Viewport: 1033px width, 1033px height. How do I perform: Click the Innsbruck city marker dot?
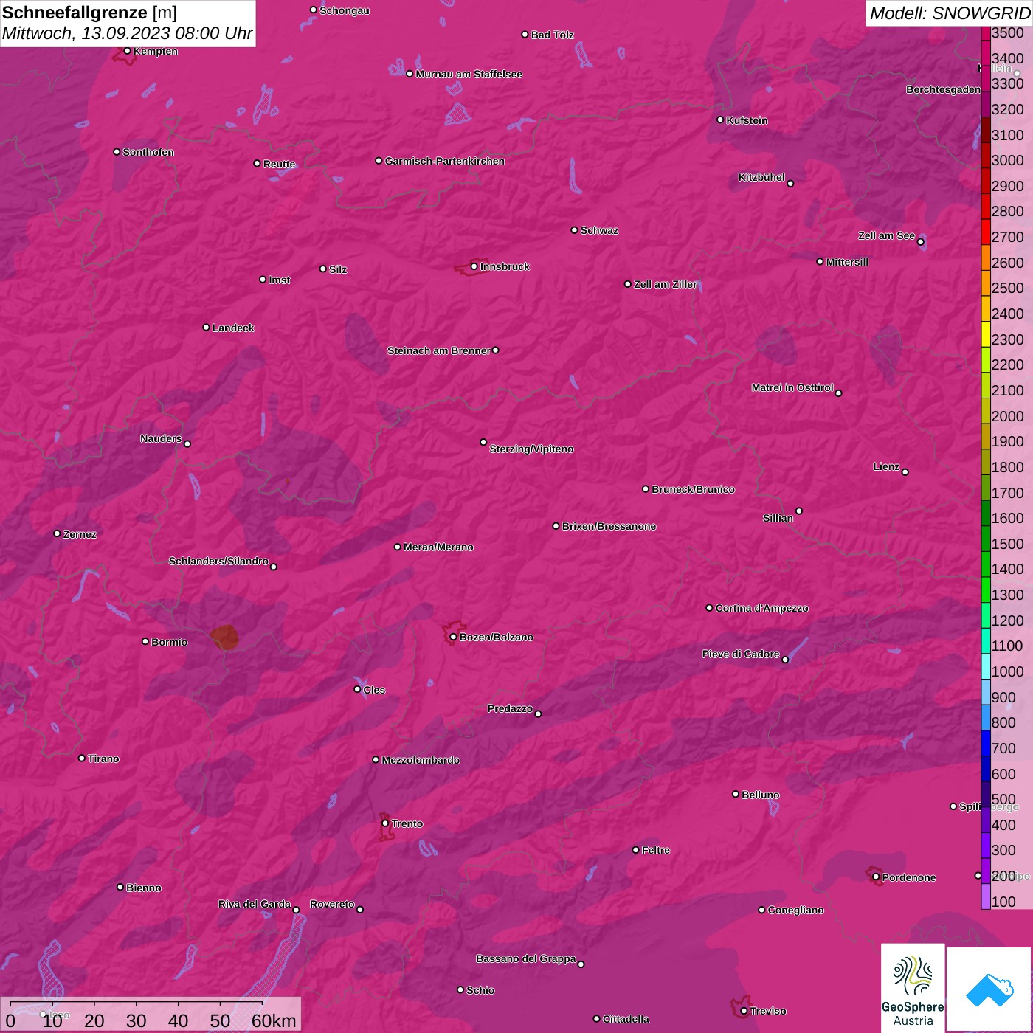[474, 266]
